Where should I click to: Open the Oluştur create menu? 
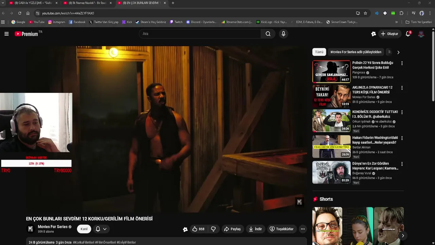[389, 34]
